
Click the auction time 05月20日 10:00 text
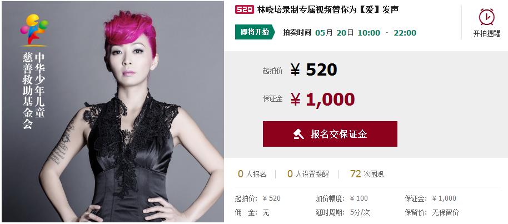tap(347, 32)
